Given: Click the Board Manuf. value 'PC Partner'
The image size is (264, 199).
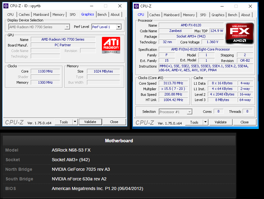Looking at the screenshot, I should click(x=63, y=45).
